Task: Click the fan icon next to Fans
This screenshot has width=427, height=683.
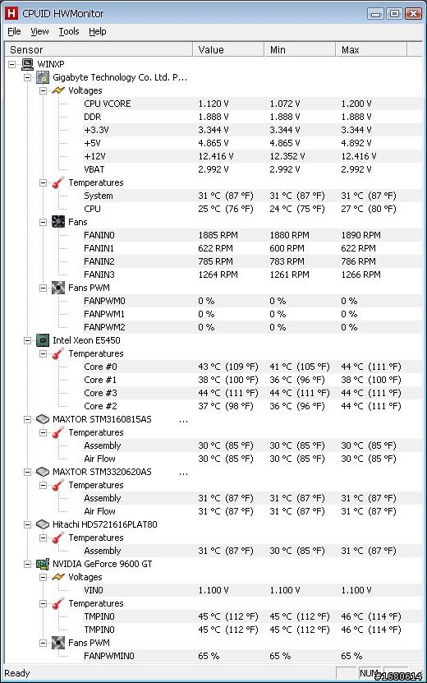Action: tap(58, 222)
